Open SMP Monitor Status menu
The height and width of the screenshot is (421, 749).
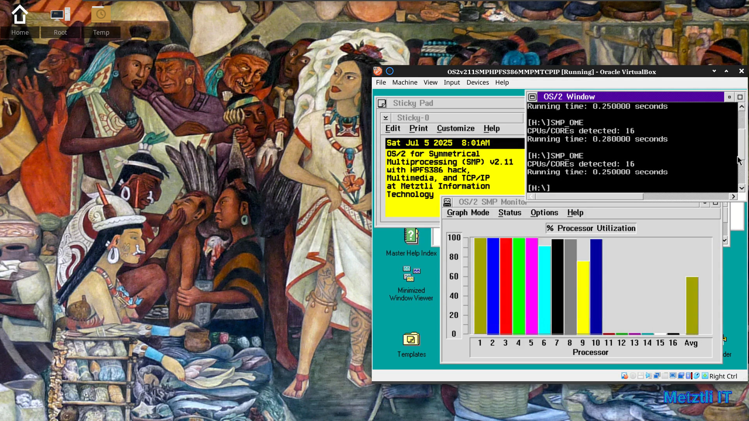pyautogui.click(x=509, y=212)
